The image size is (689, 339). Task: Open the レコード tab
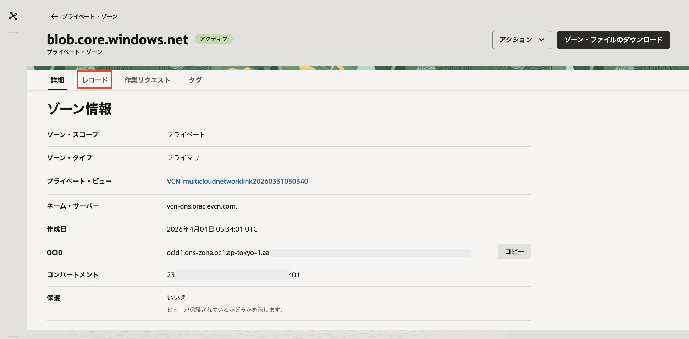click(x=95, y=80)
